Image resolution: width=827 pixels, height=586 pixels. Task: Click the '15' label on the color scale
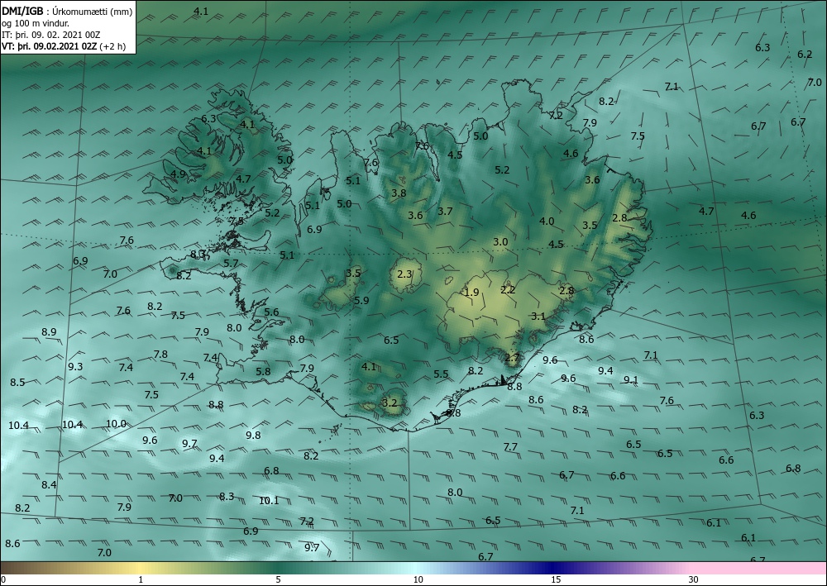click(556, 579)
